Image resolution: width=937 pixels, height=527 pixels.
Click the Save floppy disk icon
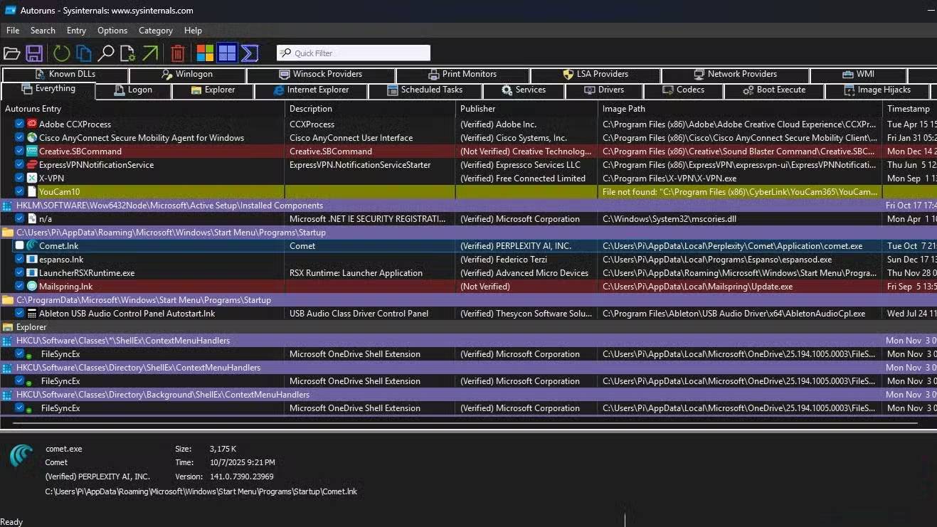(x=34, y=53)
